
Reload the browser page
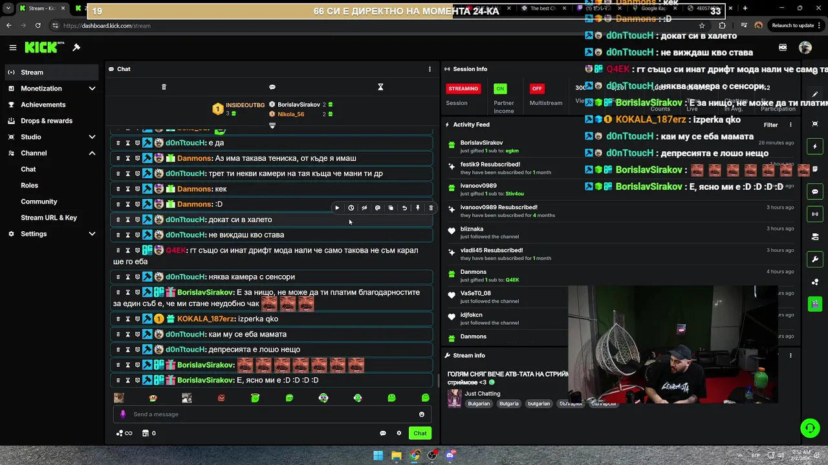tap(38, 25)
